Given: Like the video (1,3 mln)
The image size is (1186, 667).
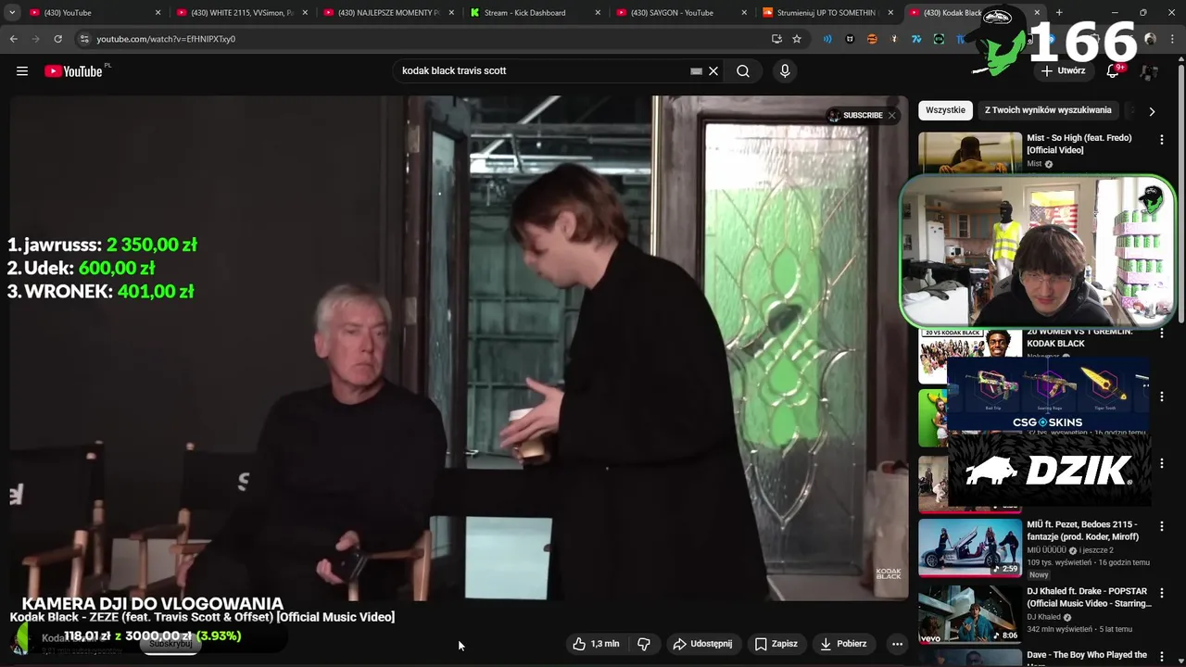Looking at the screenshot, I should coord(596,644).
